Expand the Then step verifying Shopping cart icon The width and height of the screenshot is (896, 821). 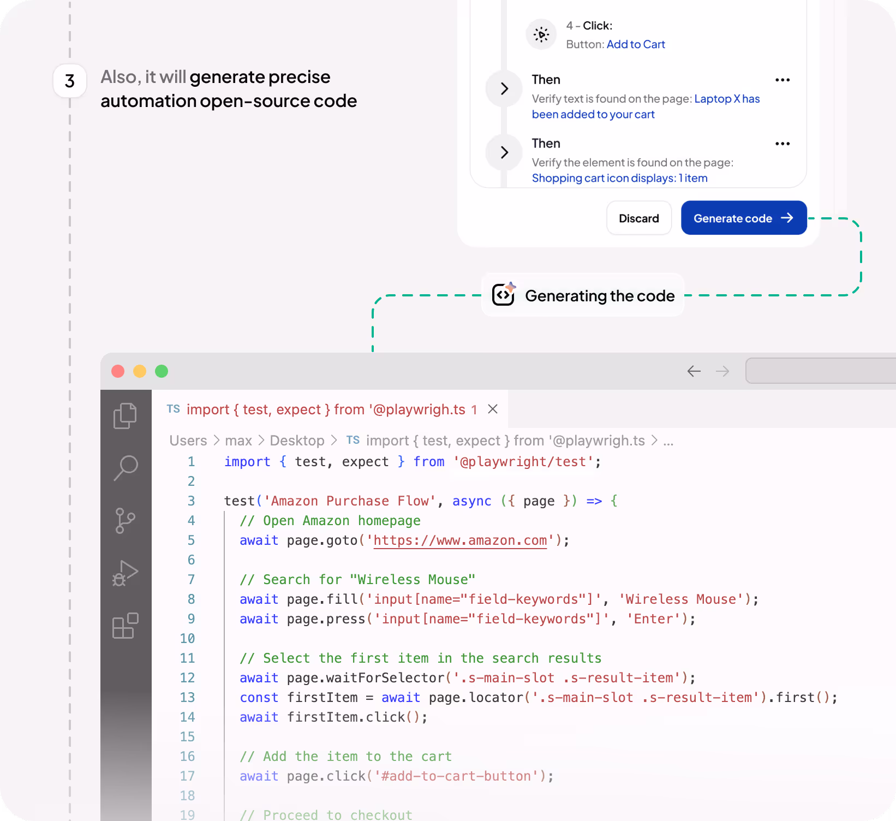click(504, 152)
